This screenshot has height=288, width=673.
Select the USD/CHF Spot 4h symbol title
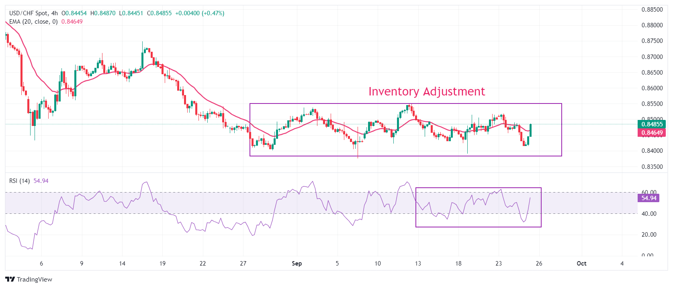(x=33, y=13)
